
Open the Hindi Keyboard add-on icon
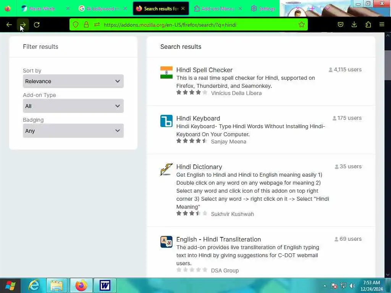coord(166,121)
